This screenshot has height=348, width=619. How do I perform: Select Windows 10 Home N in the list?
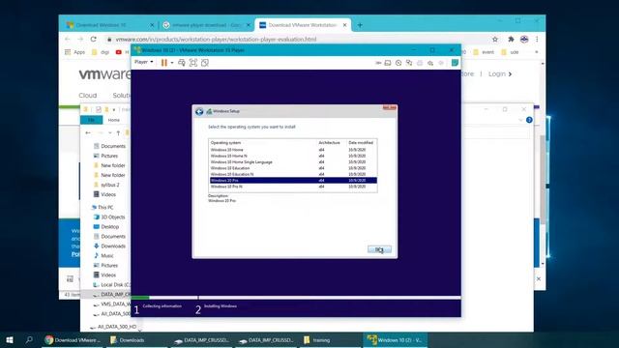coord(293,156)
